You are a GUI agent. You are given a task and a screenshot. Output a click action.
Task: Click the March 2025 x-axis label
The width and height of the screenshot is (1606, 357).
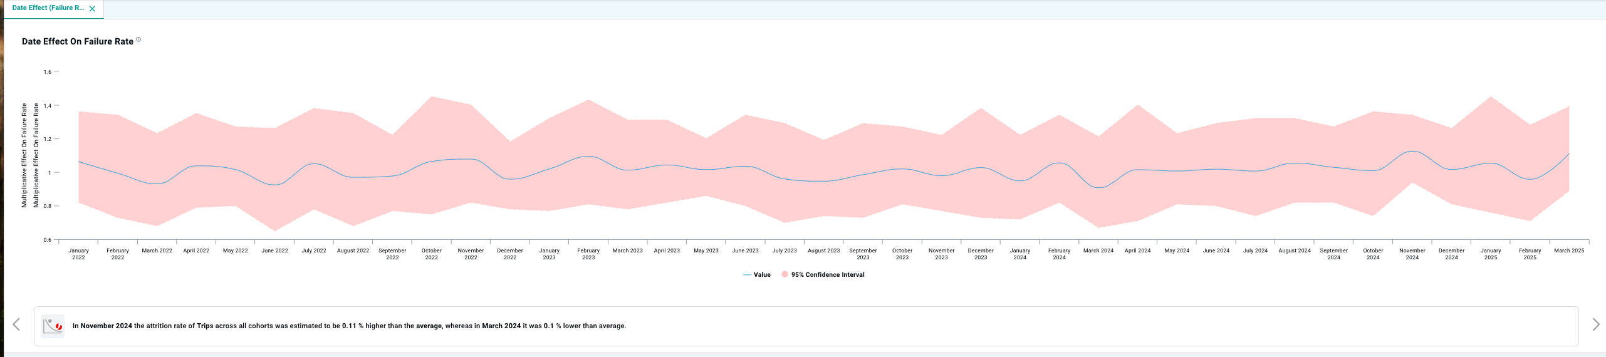(1568, 251)
